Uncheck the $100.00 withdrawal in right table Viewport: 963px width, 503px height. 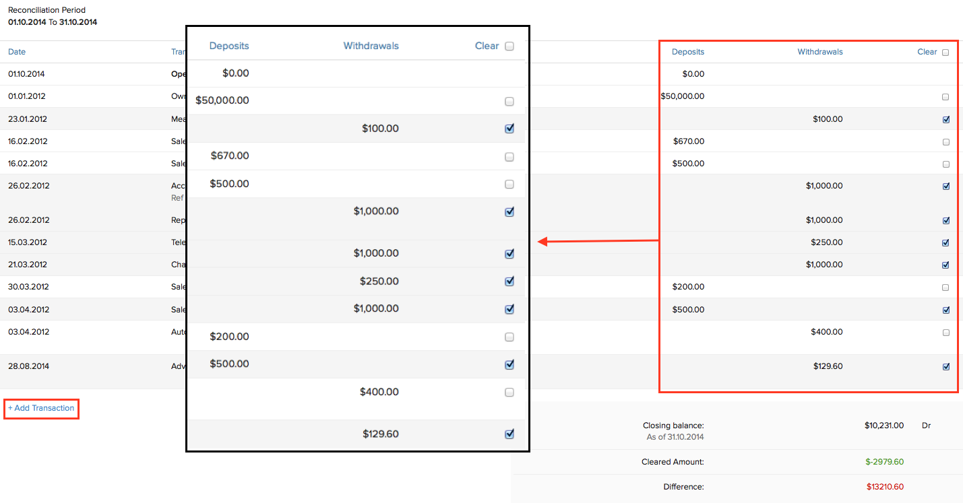(x=946, y=120)
